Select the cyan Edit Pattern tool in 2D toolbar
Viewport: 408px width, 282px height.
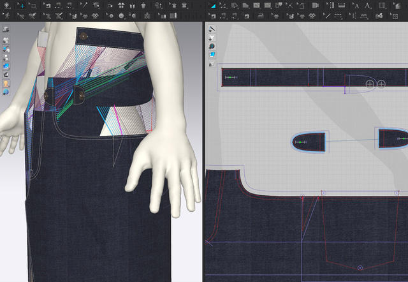213,5
